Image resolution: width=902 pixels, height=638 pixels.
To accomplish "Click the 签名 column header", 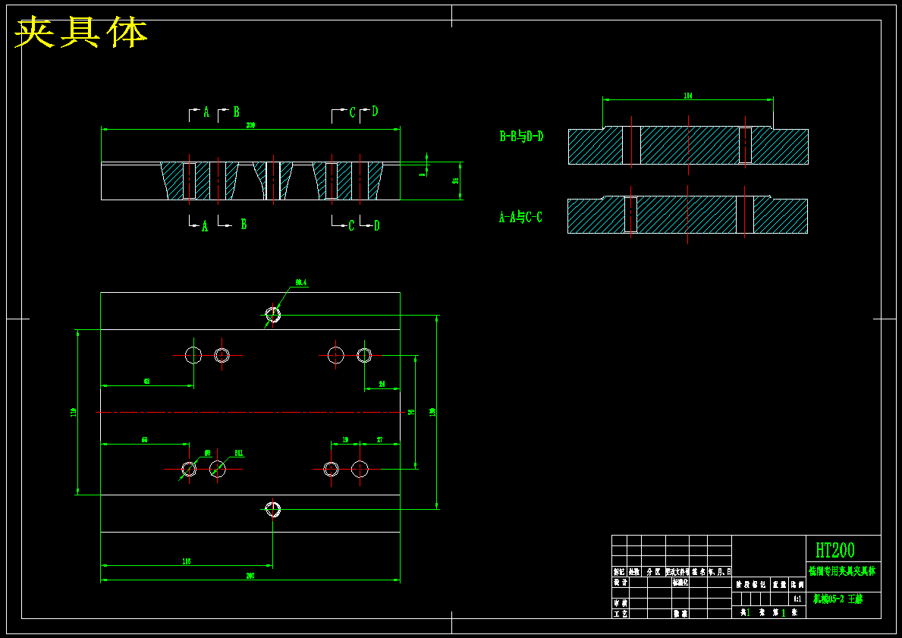I will [x=699, y=573].
